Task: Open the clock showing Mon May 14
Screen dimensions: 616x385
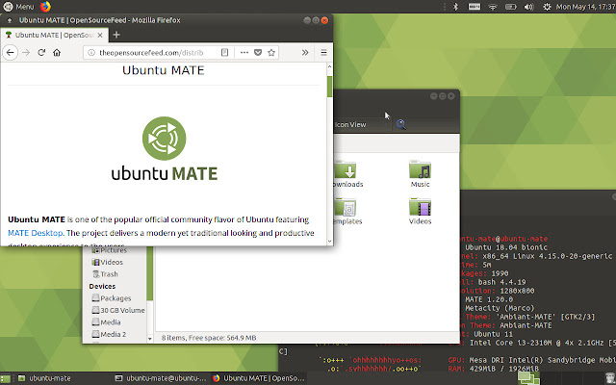Action: click(x=585, y=7)
